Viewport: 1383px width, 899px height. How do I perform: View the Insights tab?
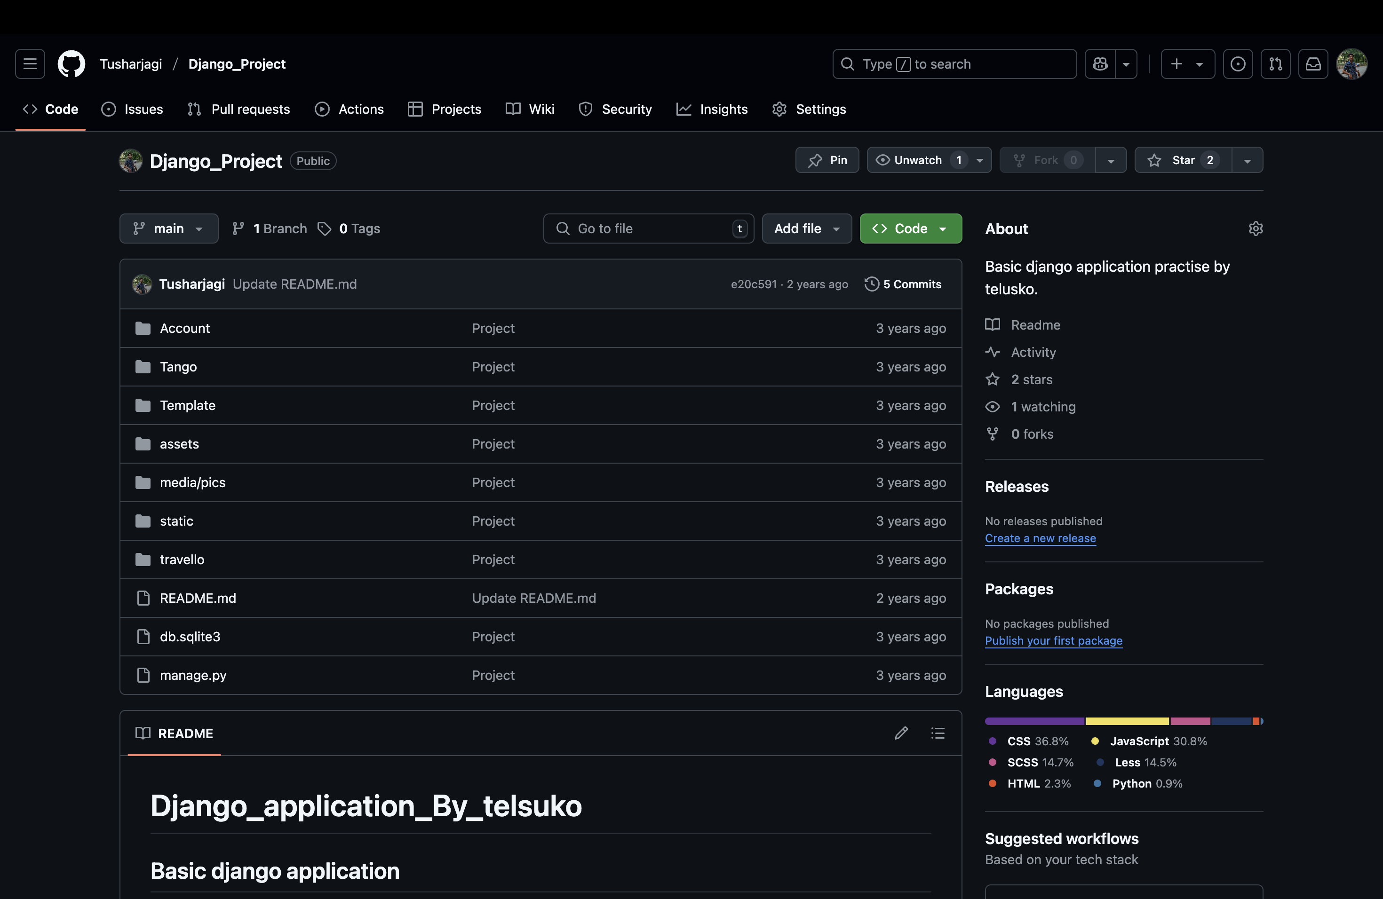712,109
